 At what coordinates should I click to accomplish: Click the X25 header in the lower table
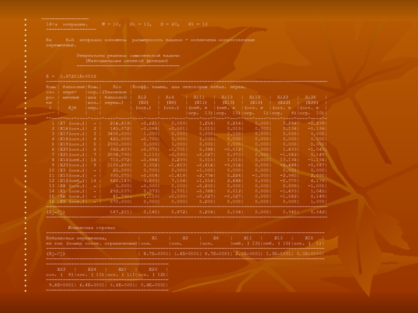click(123, 269)
